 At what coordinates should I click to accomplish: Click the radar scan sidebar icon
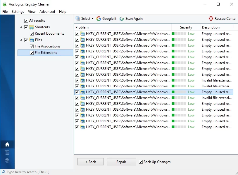[7, 160]
